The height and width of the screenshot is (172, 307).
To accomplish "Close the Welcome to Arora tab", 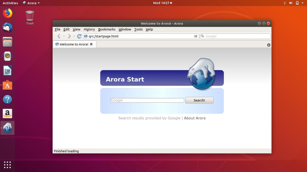I will pyautogui.click(x=92, y=44).
